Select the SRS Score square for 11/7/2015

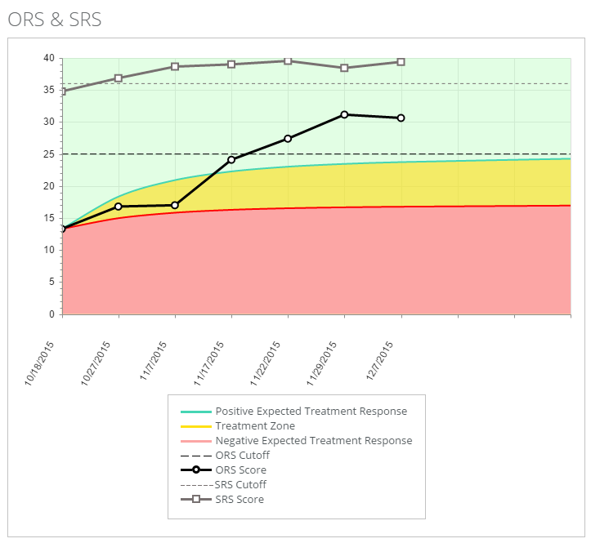click(175, 66)
